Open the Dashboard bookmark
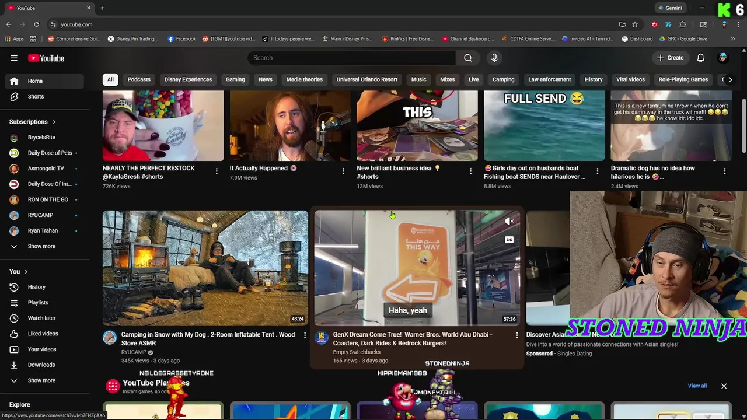 point(637,39)
